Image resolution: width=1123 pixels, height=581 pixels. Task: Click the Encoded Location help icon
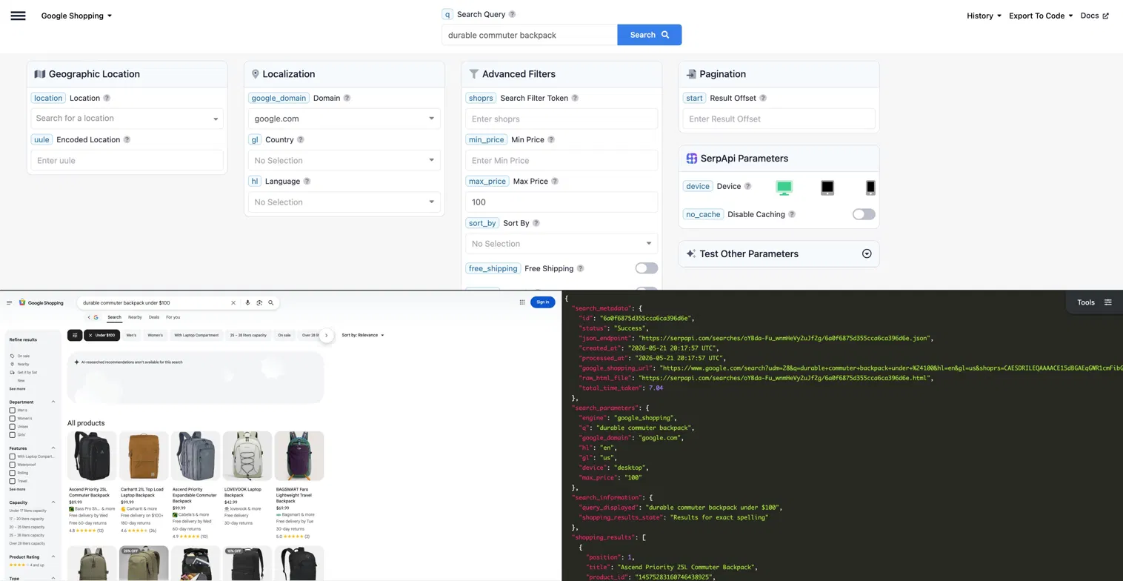click(x=127, y=139)
